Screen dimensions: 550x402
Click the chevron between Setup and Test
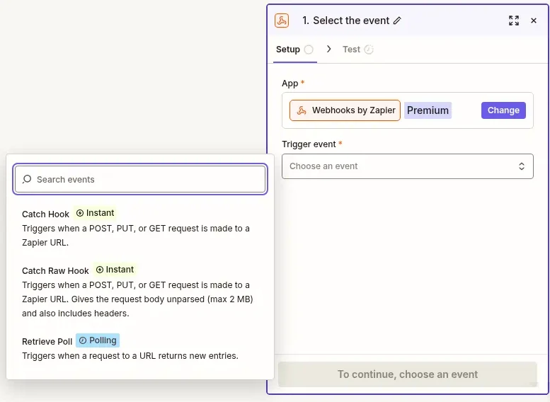(x=328, y=49)
